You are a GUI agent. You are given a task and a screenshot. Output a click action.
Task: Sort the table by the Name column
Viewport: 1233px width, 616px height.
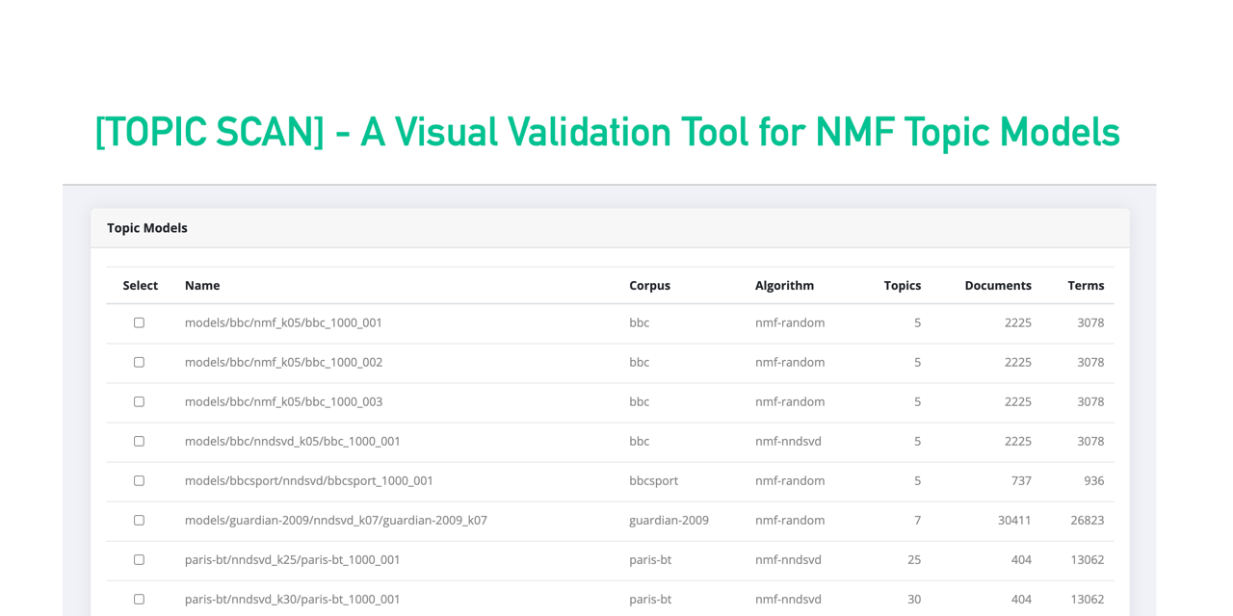tap(202, 285)
